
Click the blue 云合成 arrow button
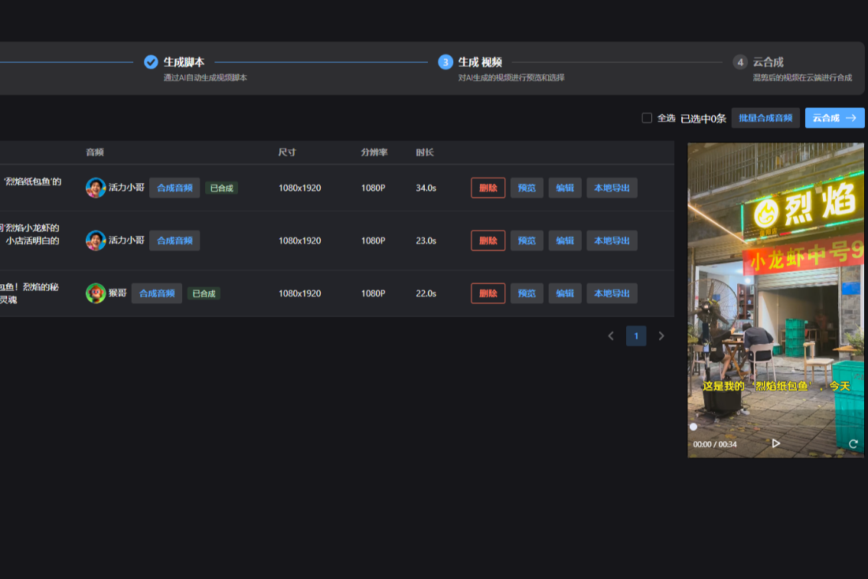pyautogui.click(x=834, y=118)
